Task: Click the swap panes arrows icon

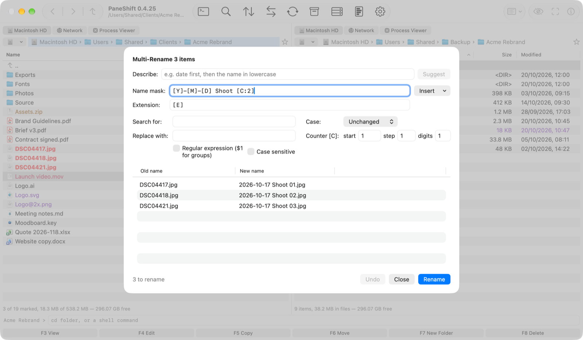Action: pyautogui.click(x=271, y=12)
